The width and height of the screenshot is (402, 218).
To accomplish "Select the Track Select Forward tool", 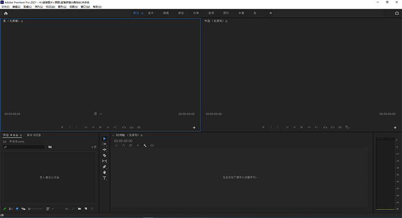I will click(105, 144).
